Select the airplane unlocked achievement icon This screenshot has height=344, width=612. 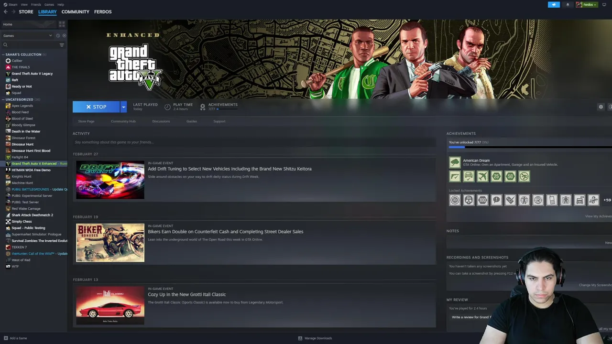coord(482,176)
